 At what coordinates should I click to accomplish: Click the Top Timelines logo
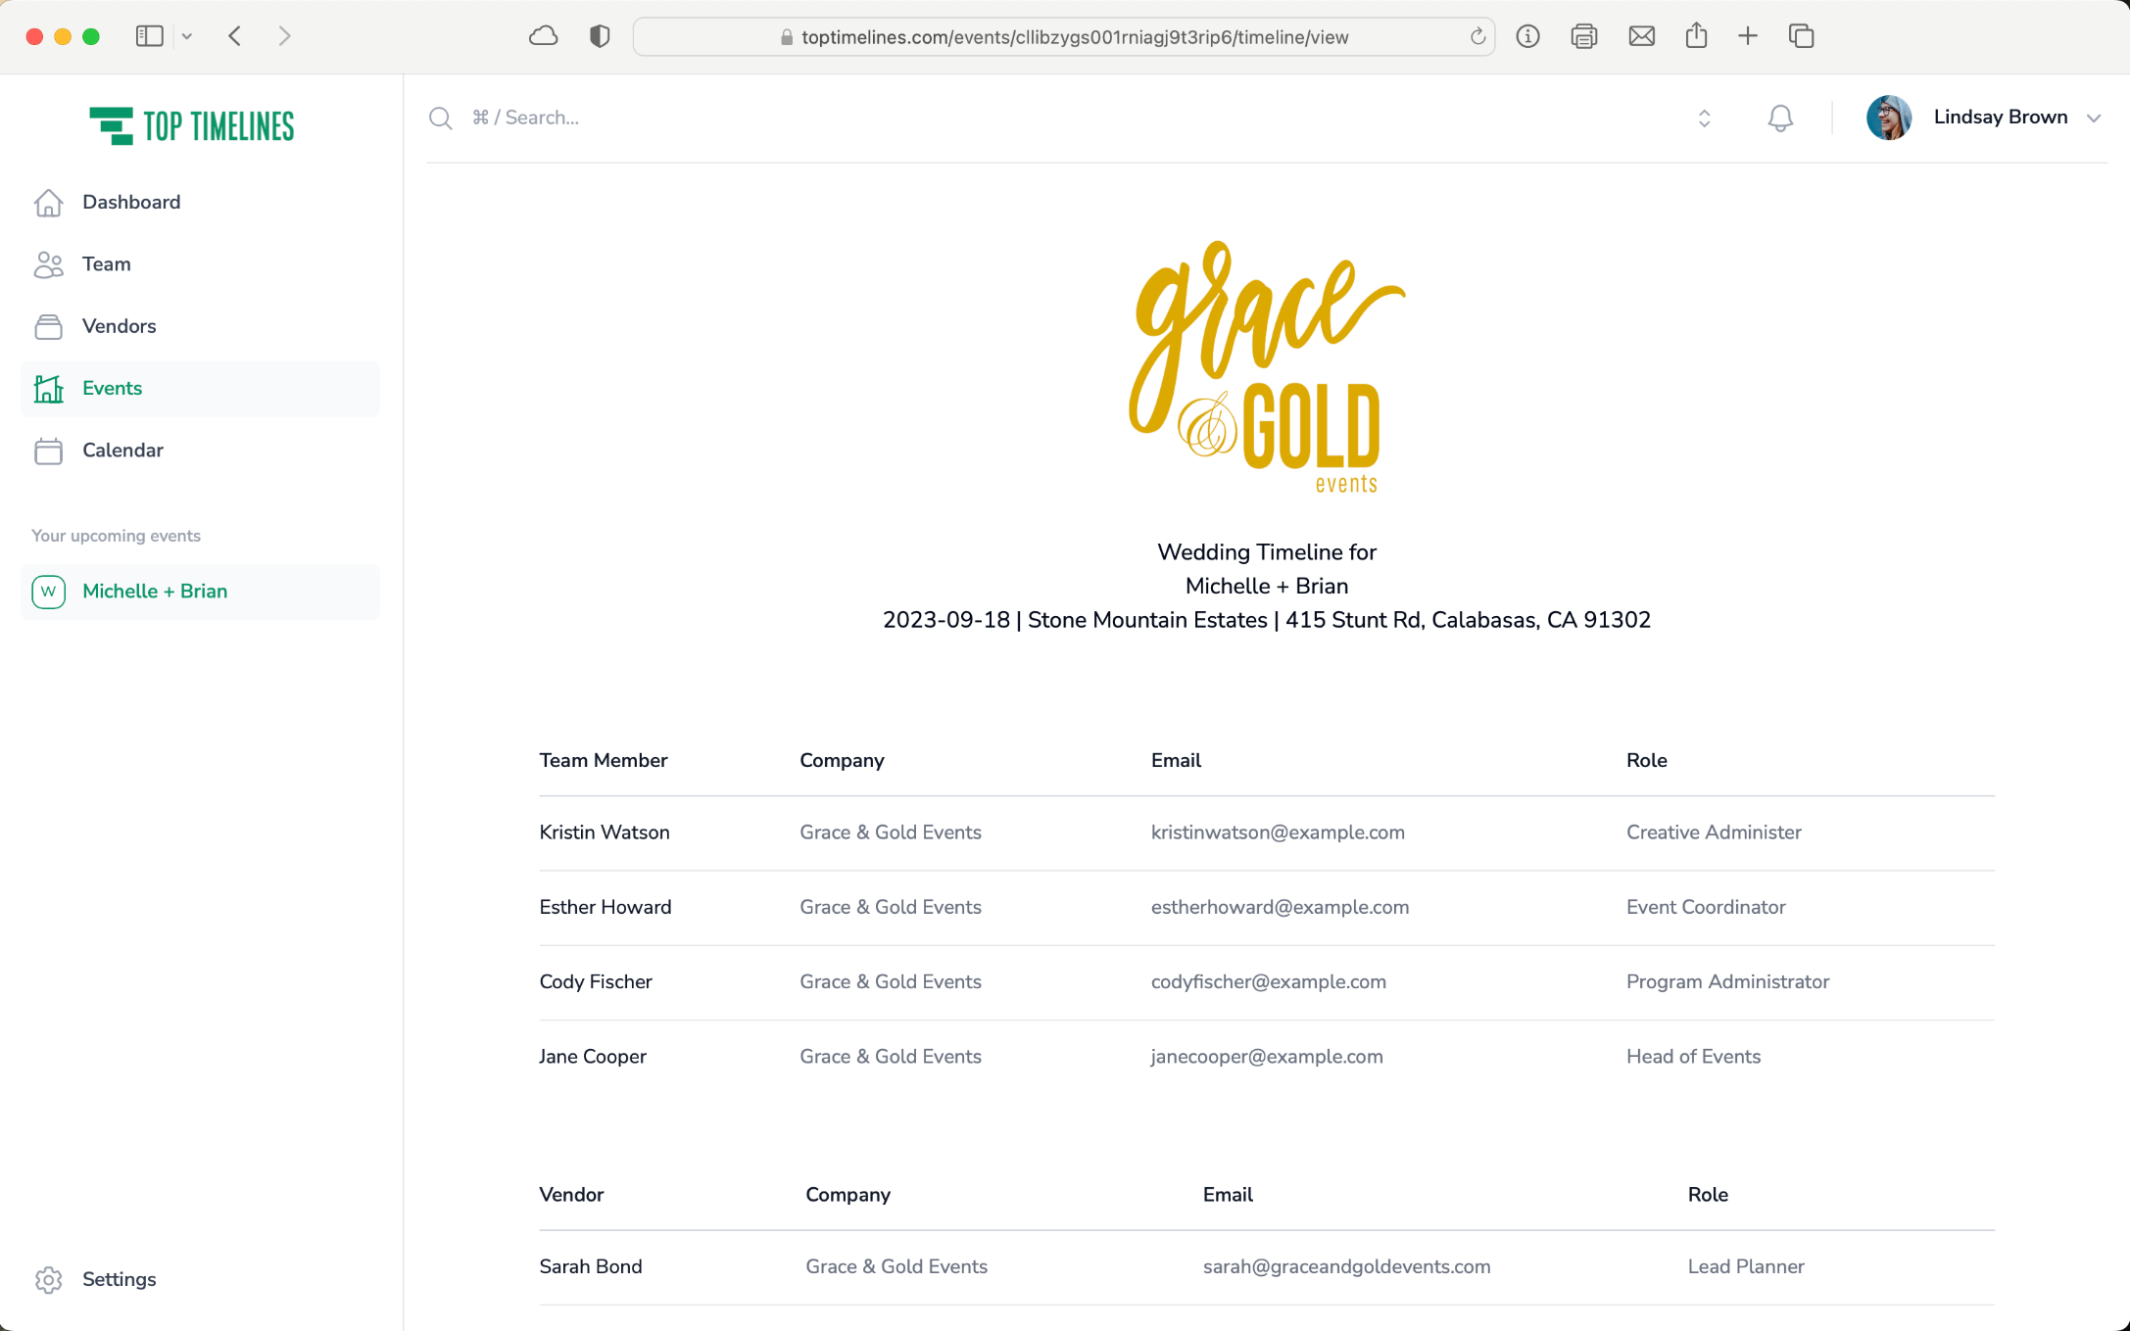pyautogui.click(x=192, y=125)
